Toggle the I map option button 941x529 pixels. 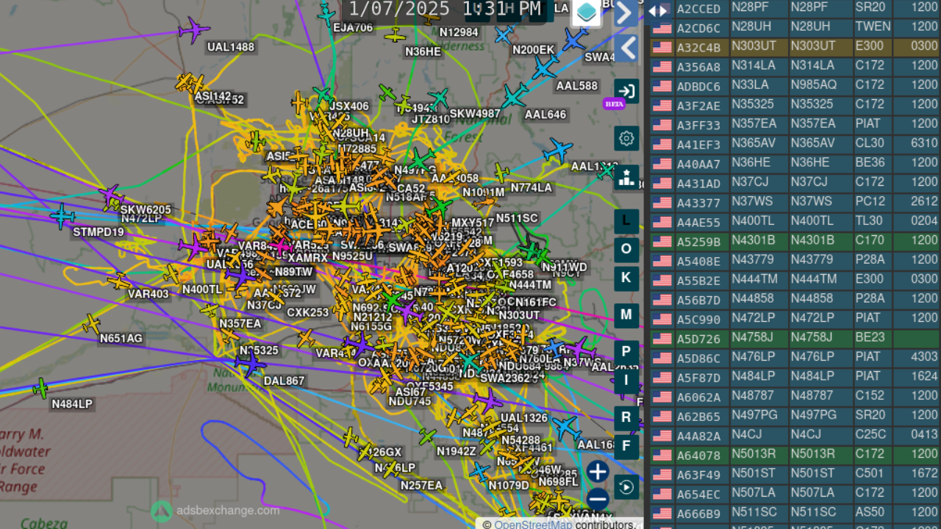click(x=626, y=380)
